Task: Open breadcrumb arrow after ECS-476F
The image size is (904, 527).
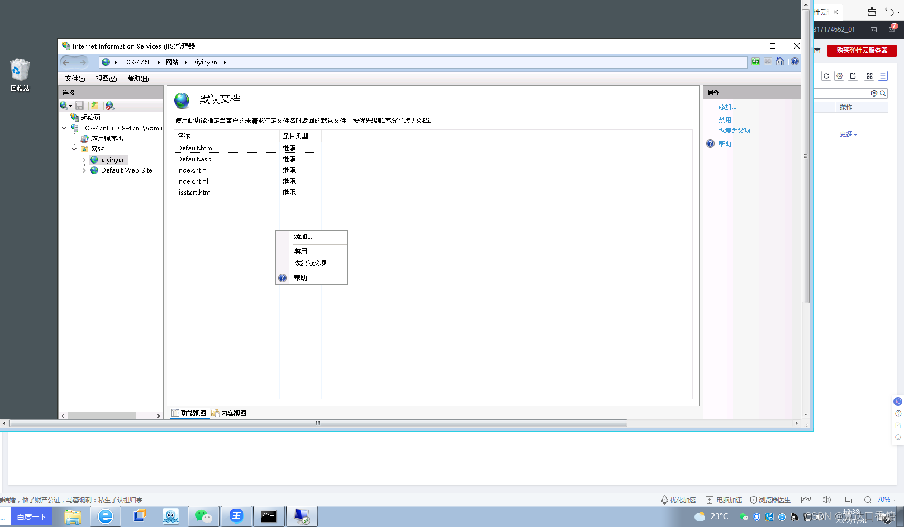Action: 158,62
